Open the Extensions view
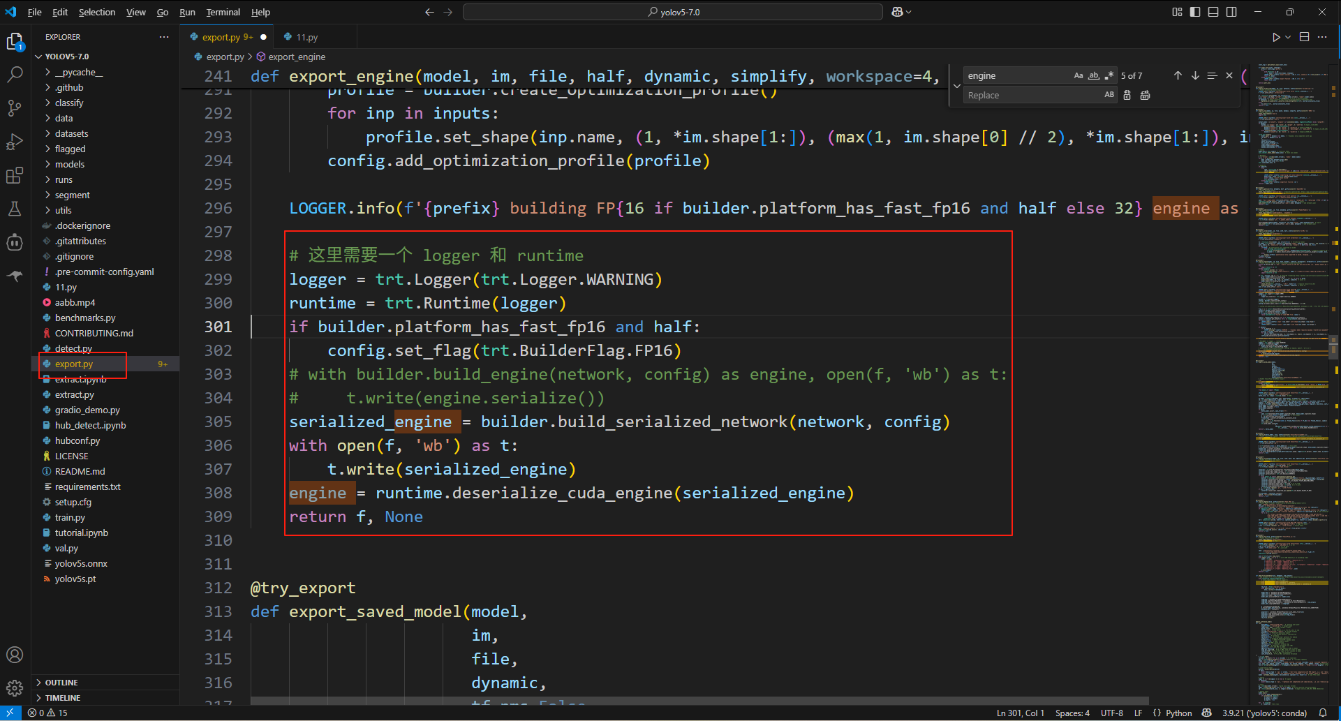The image size is (1341, 721). [x=15, y=175]
